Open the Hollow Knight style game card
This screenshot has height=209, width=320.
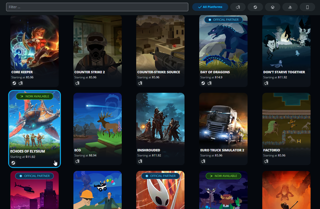tap(160, 192)
